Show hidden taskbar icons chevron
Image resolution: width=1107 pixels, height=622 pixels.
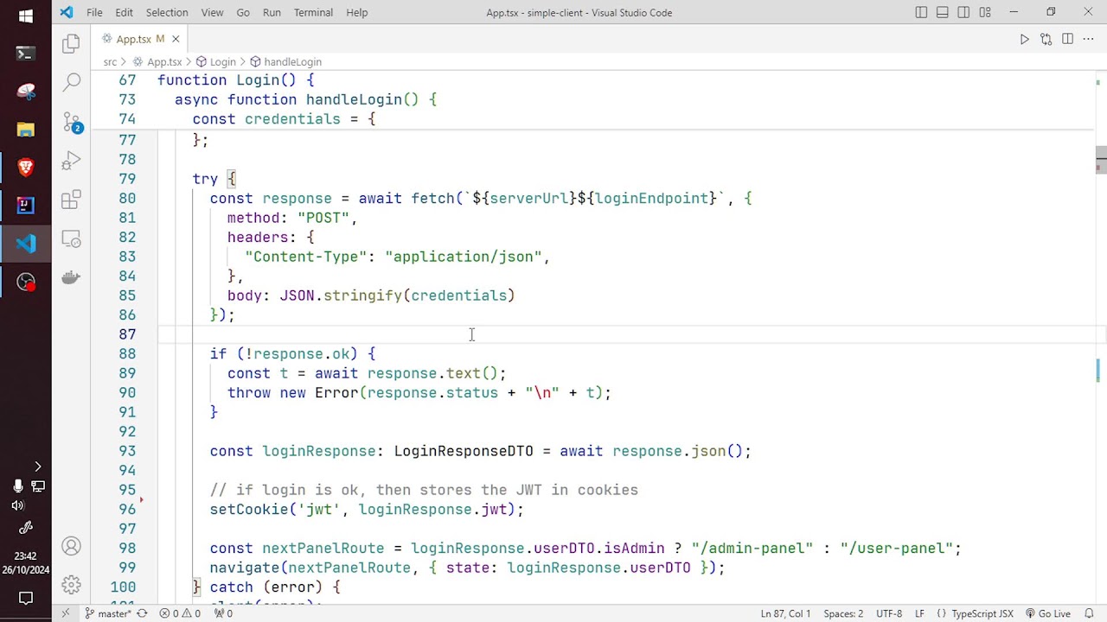point(37,466)
